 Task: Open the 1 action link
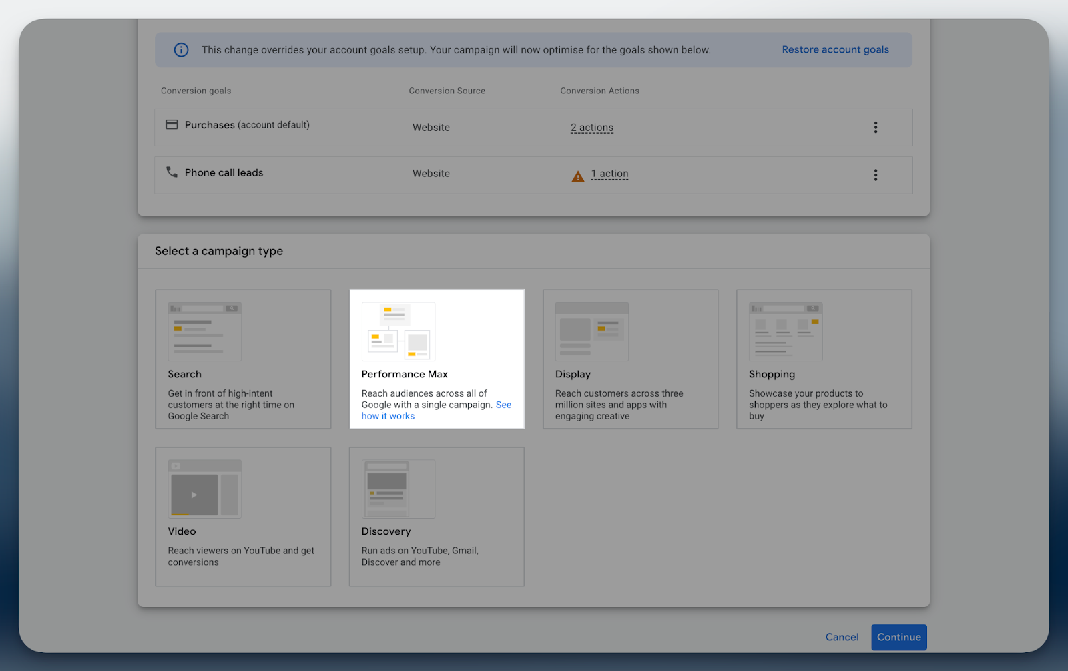tap(609, 174)
